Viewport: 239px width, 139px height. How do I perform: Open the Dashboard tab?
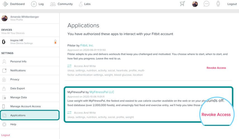pyautogui.click(x=17, y=4)
